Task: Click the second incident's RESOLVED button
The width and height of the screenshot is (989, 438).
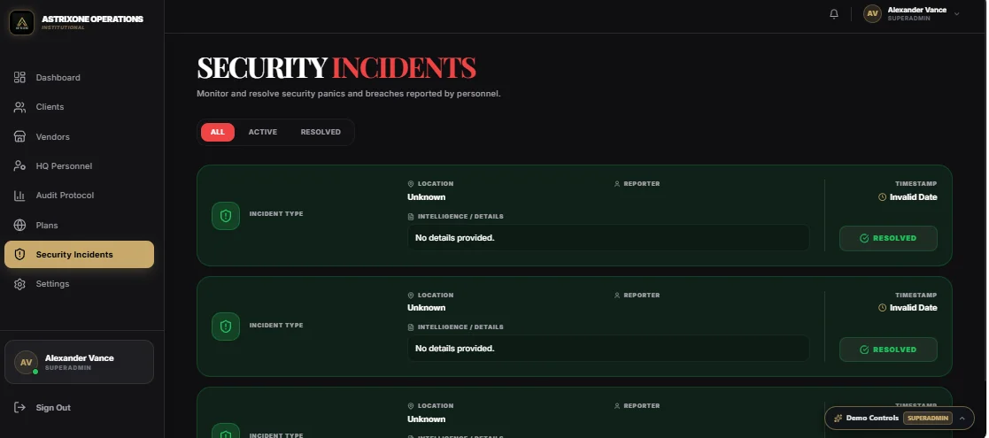Action: click(x=888, y=350)
